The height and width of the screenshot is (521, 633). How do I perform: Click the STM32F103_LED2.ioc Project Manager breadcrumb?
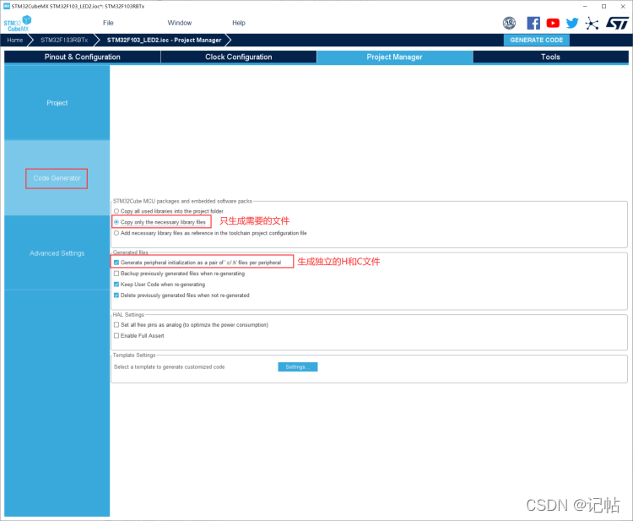[164, 40]
